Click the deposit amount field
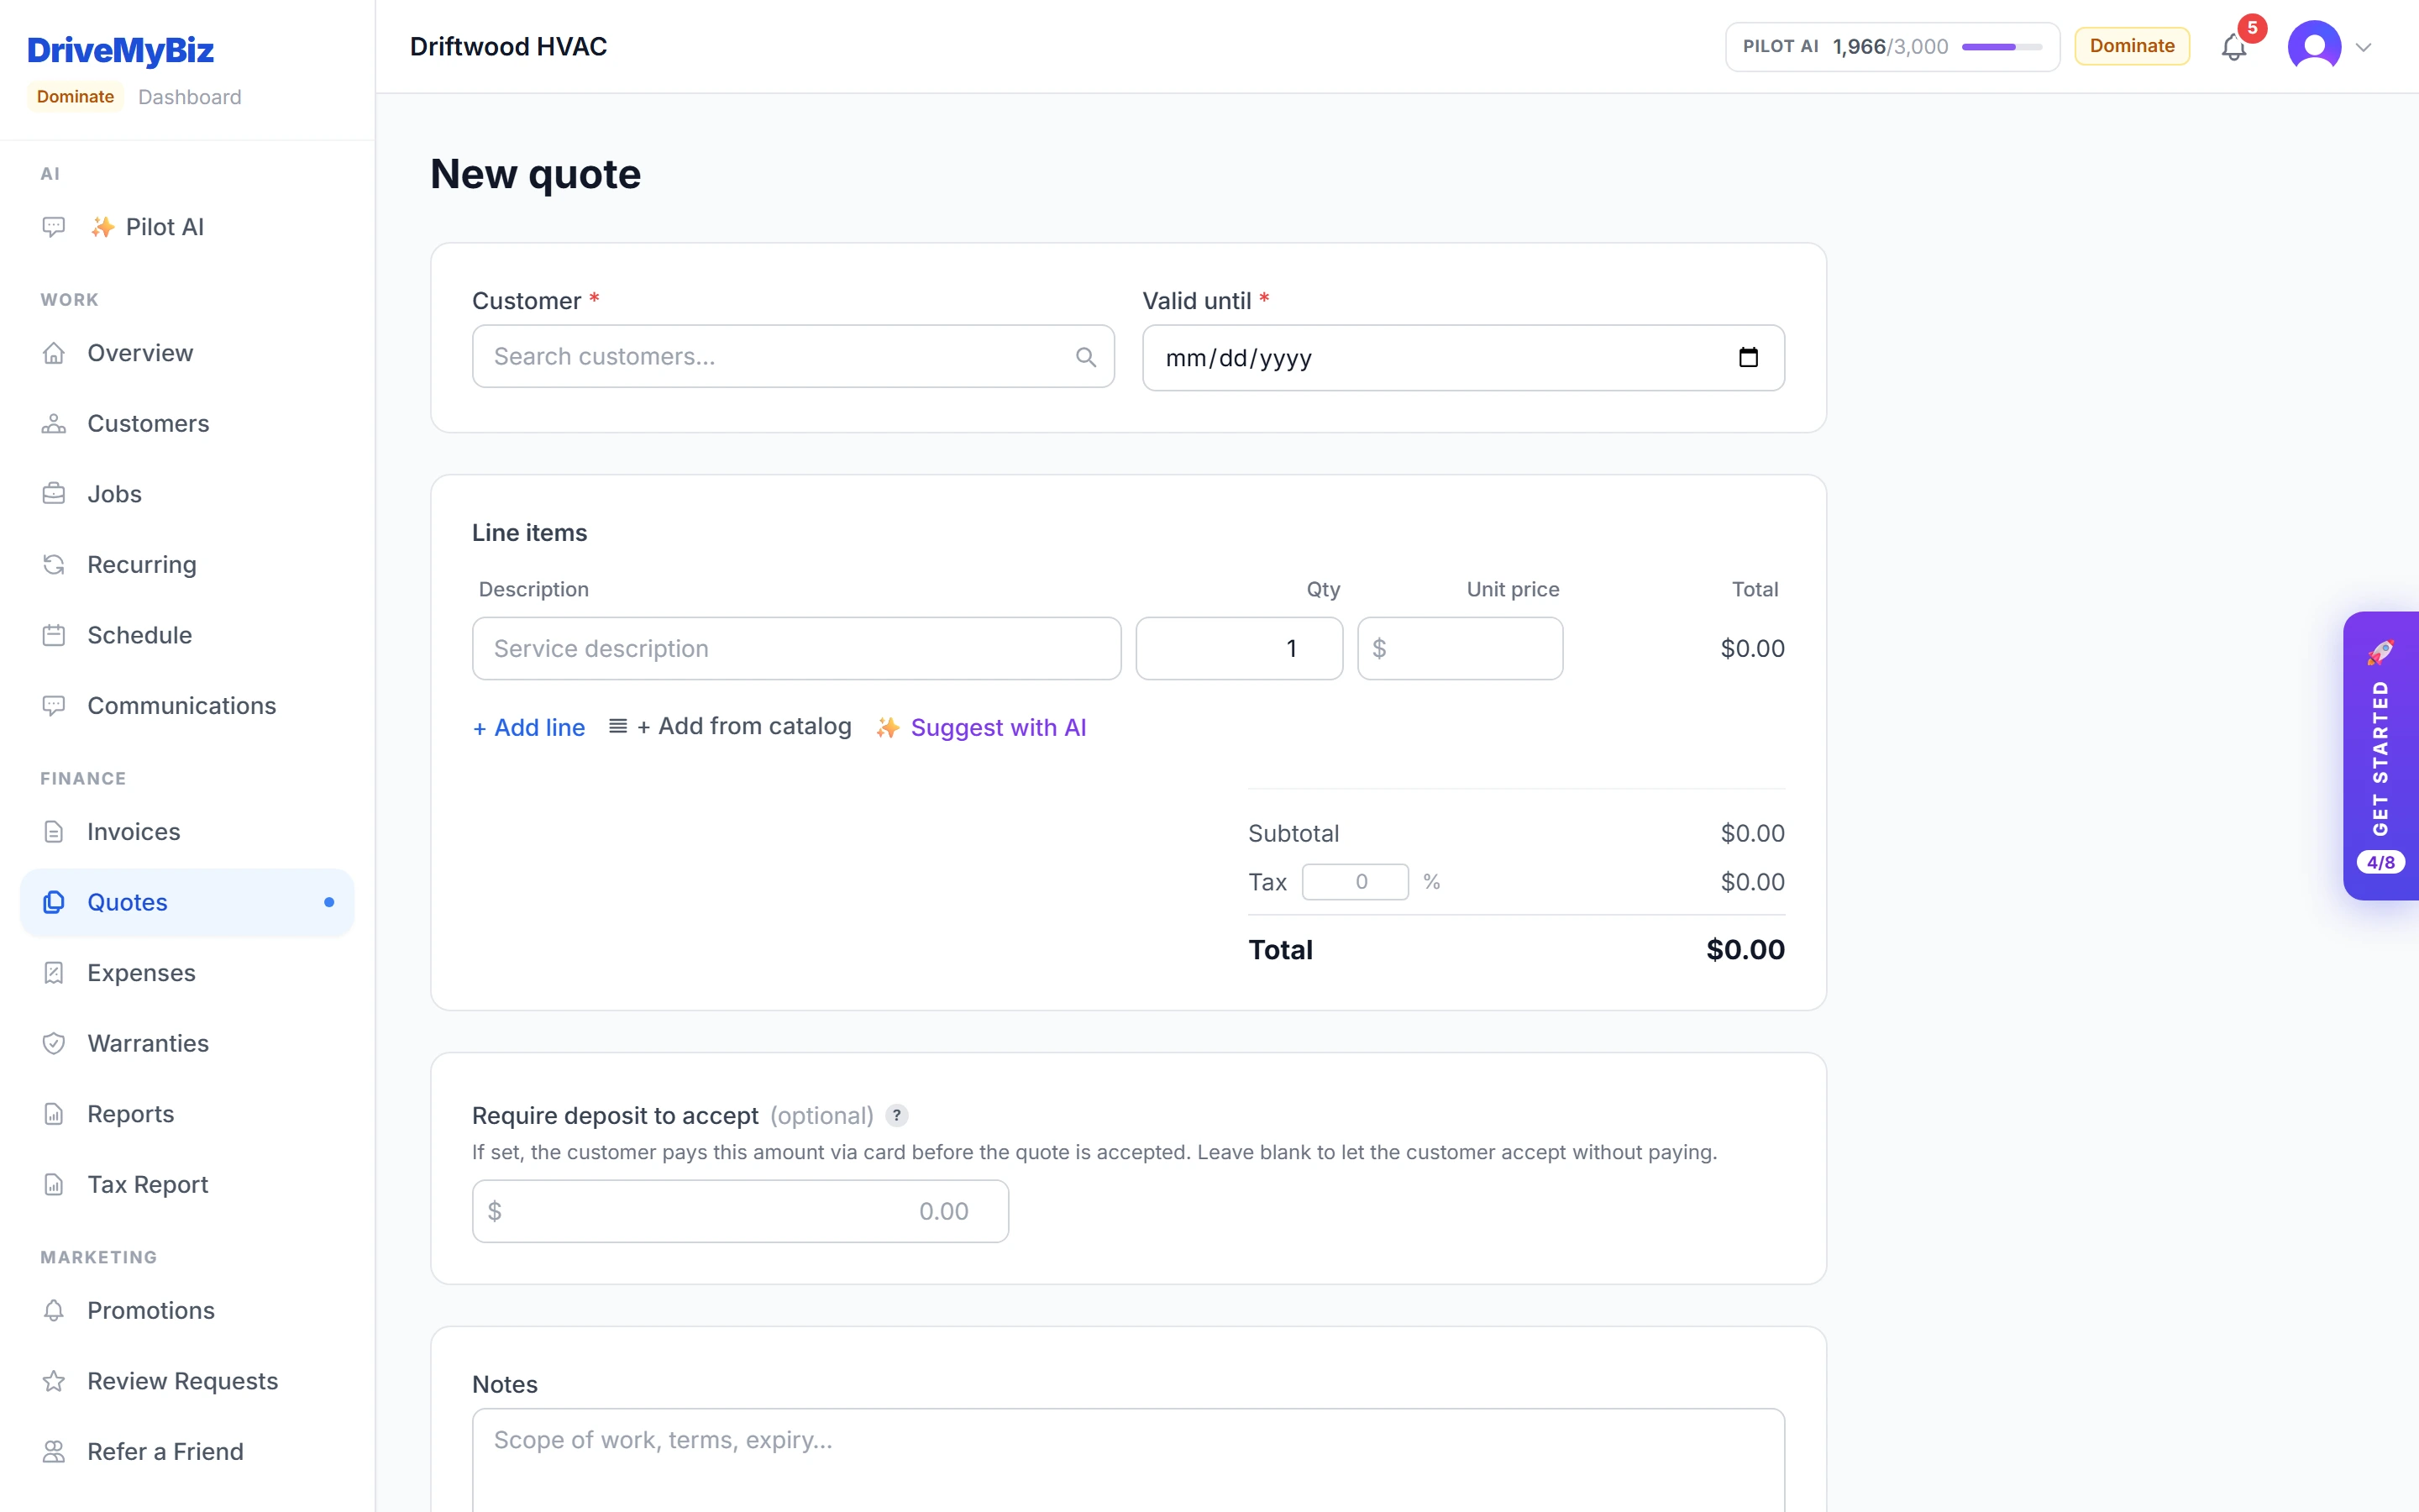Screen dimensions: 2419x1512 (x=740, y=1211)
